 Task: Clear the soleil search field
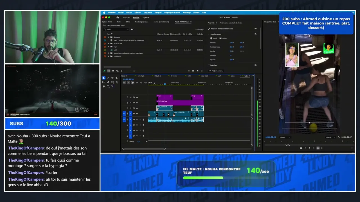pyautogui.click(x=128, y=29)
